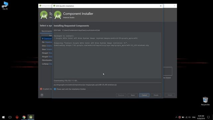This screenshot has width=213, height=120.
Task: Select the Marshmallow system image row
Action: tap(47, 60)
